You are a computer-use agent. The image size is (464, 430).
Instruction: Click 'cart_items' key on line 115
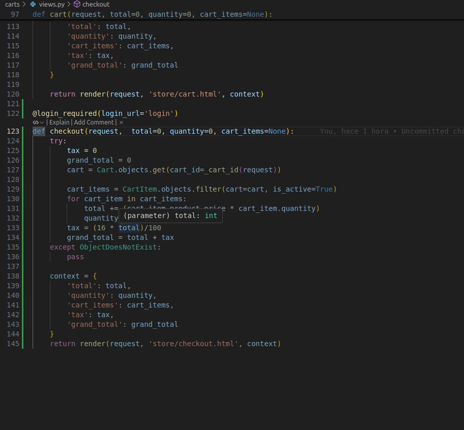(93, 46)
